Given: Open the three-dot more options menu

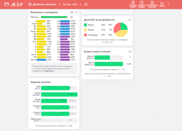Looking at the screenshot, I should pos(168,4).
